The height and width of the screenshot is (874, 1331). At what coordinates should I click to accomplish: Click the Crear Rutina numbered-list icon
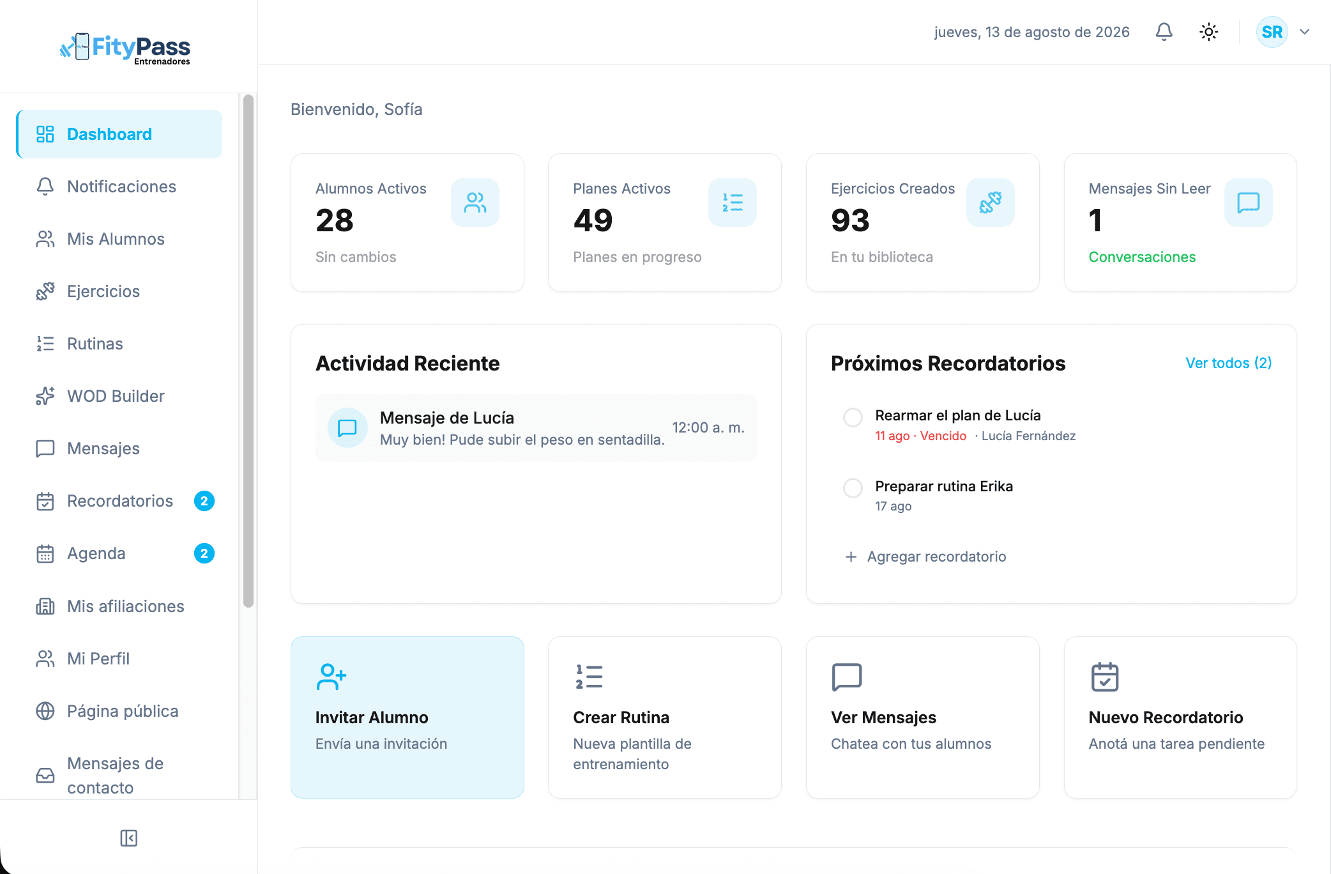click(x=589, y=677)
